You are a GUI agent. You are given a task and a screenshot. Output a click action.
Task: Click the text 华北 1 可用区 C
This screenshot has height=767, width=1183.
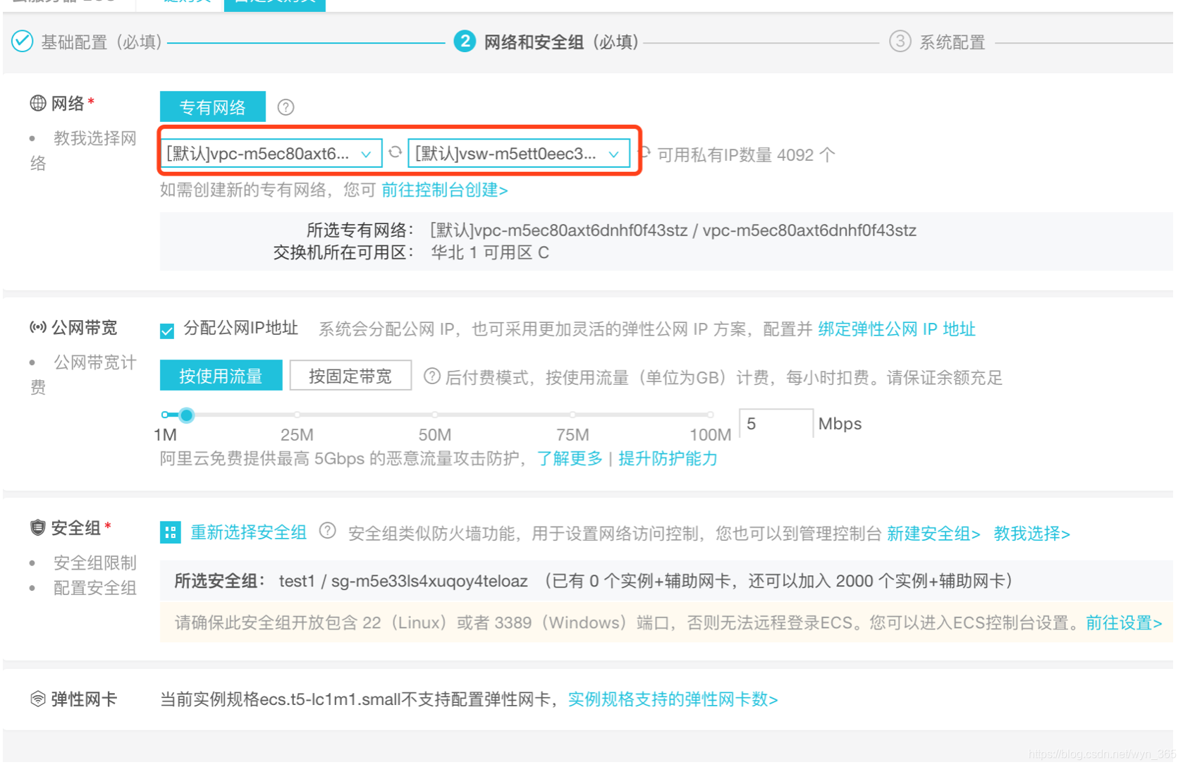pos(490,252)
